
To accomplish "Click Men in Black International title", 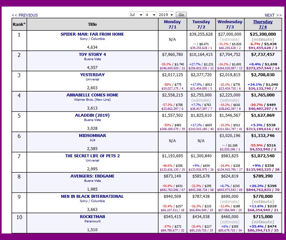I will coord(92,196).
